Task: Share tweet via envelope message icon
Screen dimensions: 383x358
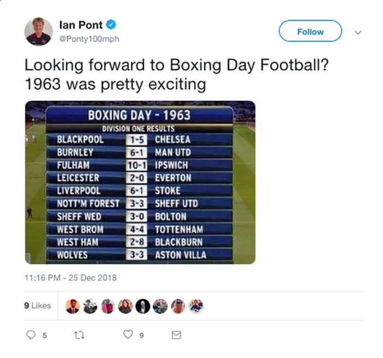Action: (176, 334)
